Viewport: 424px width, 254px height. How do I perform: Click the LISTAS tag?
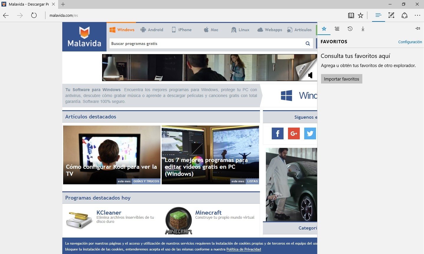coord(252,181)
